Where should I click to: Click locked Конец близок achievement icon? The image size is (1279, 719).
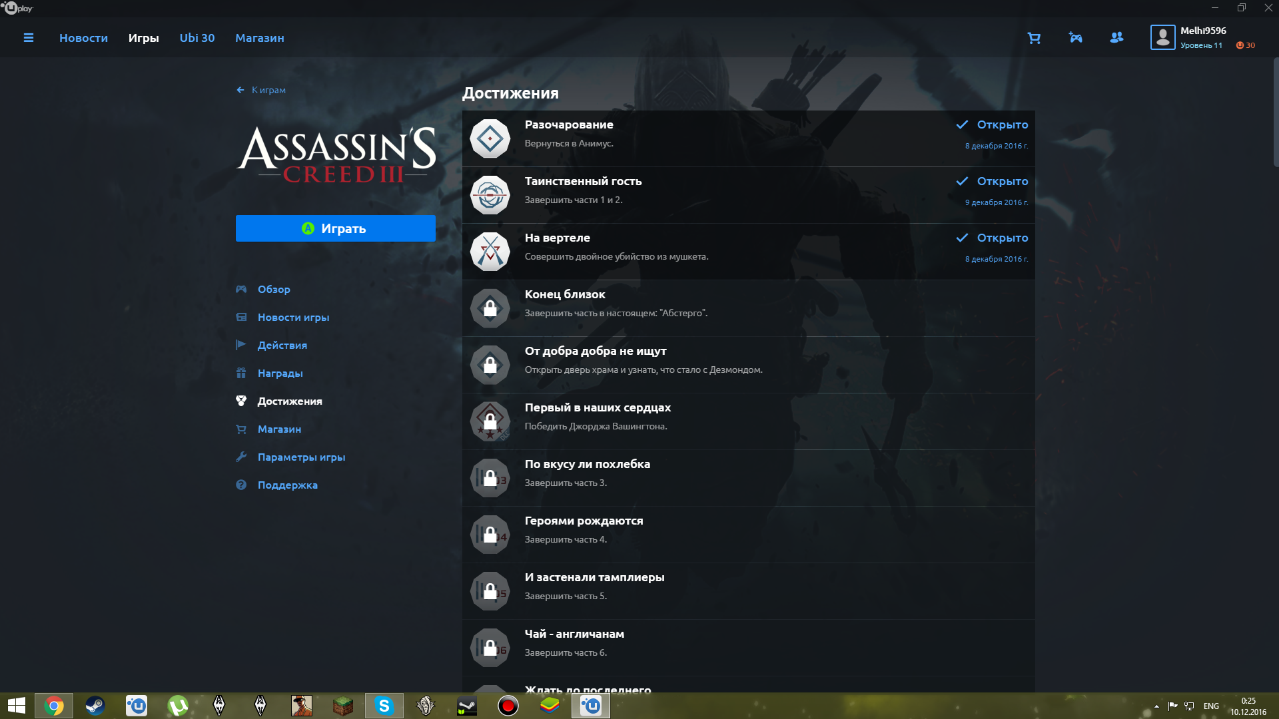click(x=490, y=308)
